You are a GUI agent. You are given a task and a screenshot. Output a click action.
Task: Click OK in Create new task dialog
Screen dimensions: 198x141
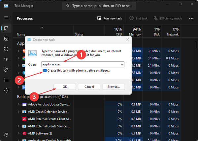(x=65, y=87)
